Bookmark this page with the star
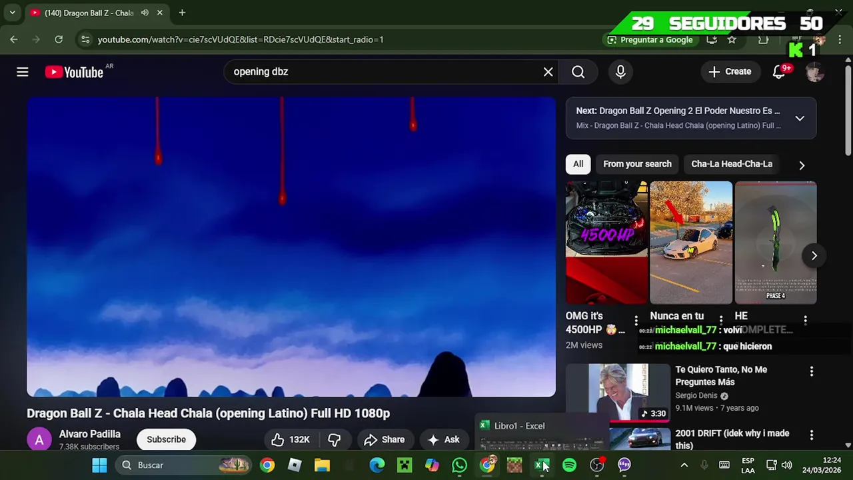 tap(732, 39)
